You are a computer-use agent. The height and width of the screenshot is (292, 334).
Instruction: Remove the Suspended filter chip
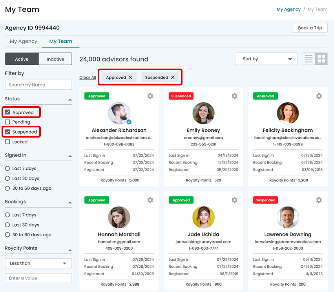(x=173, y=78)
